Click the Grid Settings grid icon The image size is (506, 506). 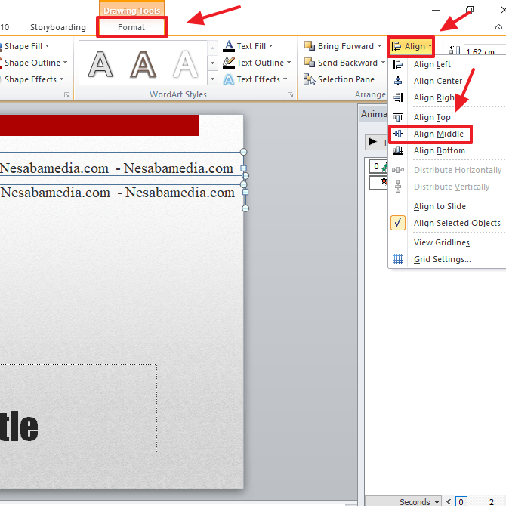click(398, 259)
